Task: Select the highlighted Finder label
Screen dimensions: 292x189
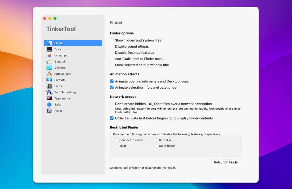Action: click(x=59, y=43)
